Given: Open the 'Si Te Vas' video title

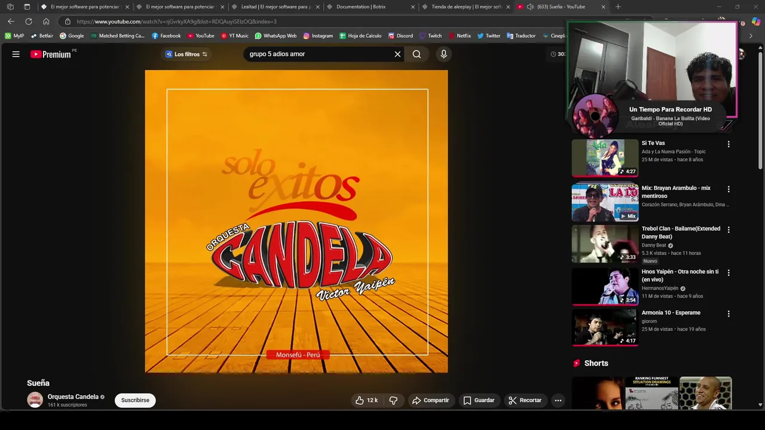Looking at the screenshot, I should 653,143.
